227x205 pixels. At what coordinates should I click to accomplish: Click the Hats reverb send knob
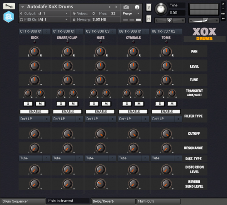[100, 184]
